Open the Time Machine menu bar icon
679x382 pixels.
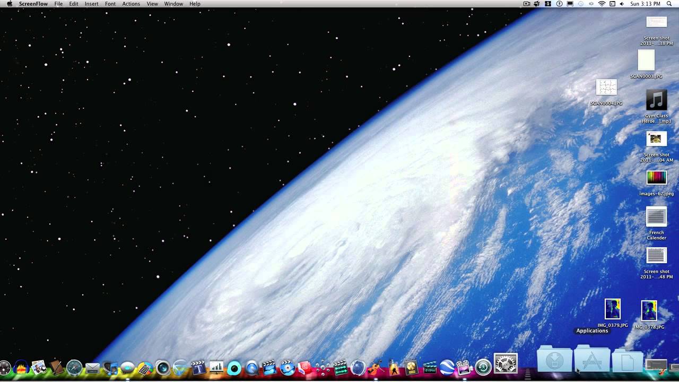click(581, 4)
